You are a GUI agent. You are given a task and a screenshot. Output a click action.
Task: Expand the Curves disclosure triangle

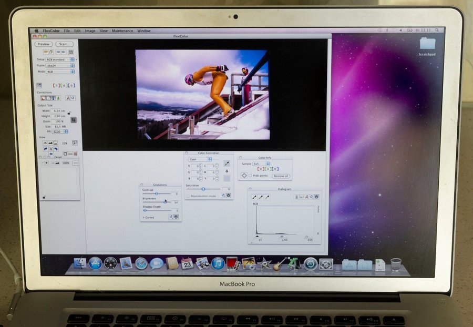(143, 217)
